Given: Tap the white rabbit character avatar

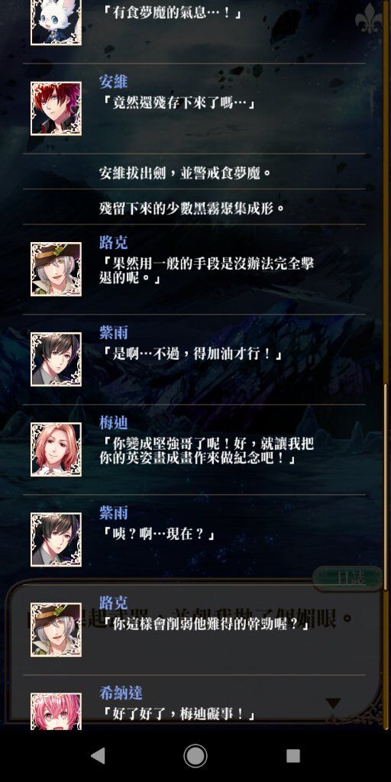Looking at the screenshot, I should [56, 22].
